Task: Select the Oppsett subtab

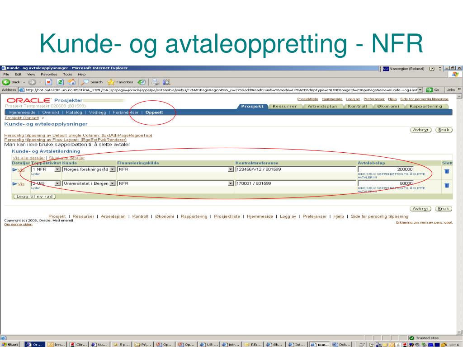Action: [x=154, y=113]
